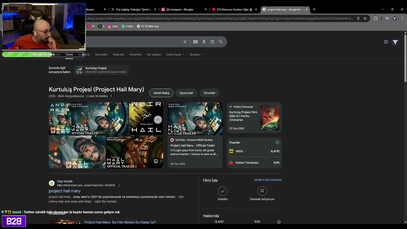Select the Yer siteleri filter

pyautogui.click(x=154, y=54)
